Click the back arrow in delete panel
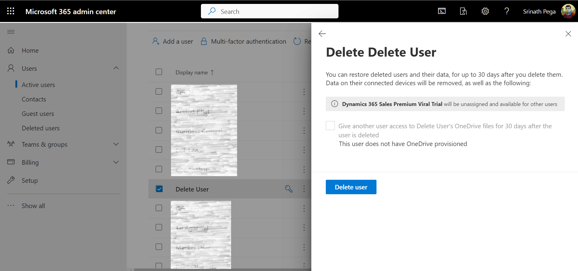Screen dimensions: 578x271 (x=322, y=34)
